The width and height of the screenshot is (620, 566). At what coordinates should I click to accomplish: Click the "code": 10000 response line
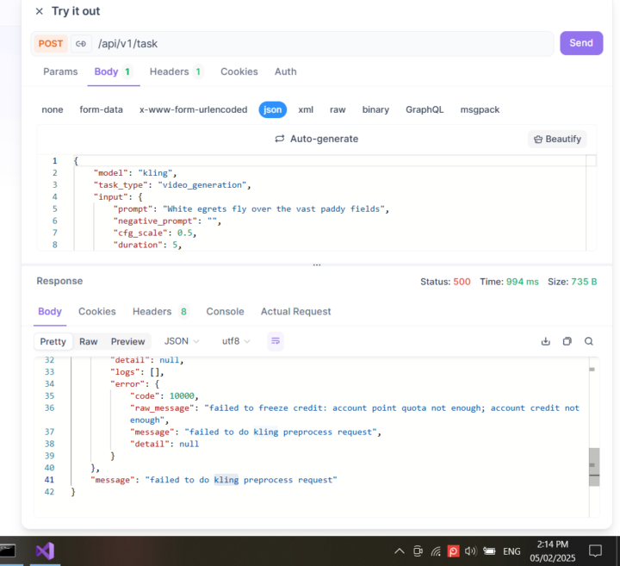[164, 396]
